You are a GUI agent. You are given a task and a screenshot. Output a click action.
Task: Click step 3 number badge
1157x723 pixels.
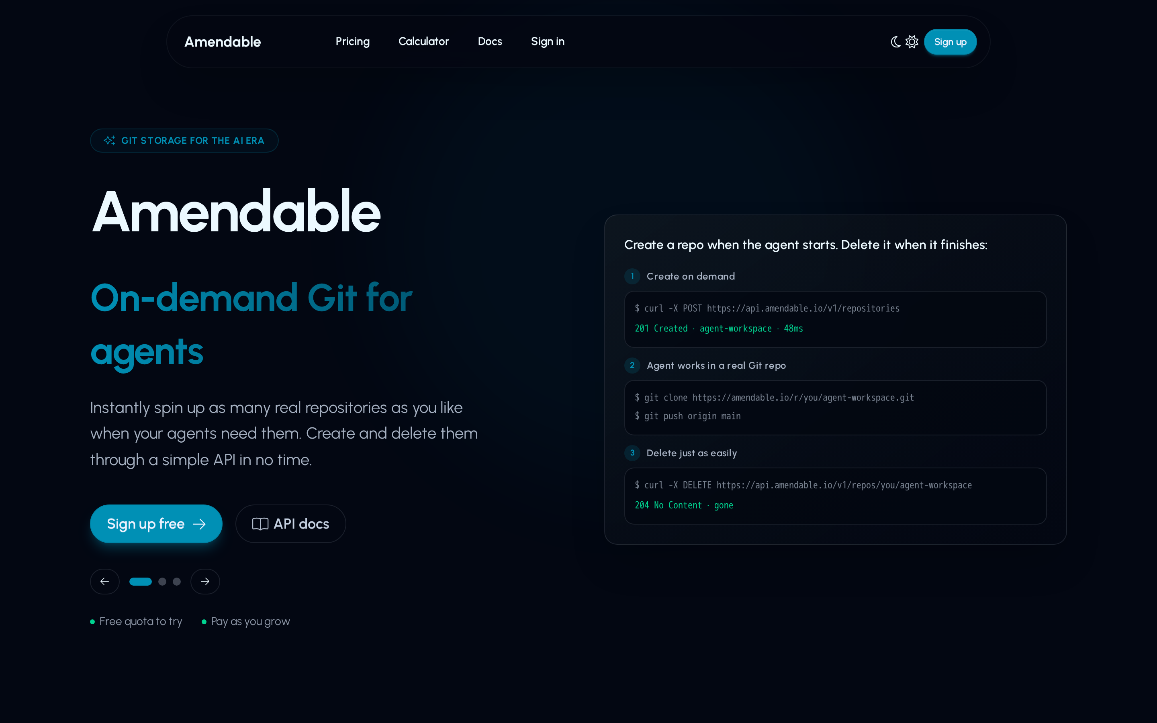coord(632,453)
